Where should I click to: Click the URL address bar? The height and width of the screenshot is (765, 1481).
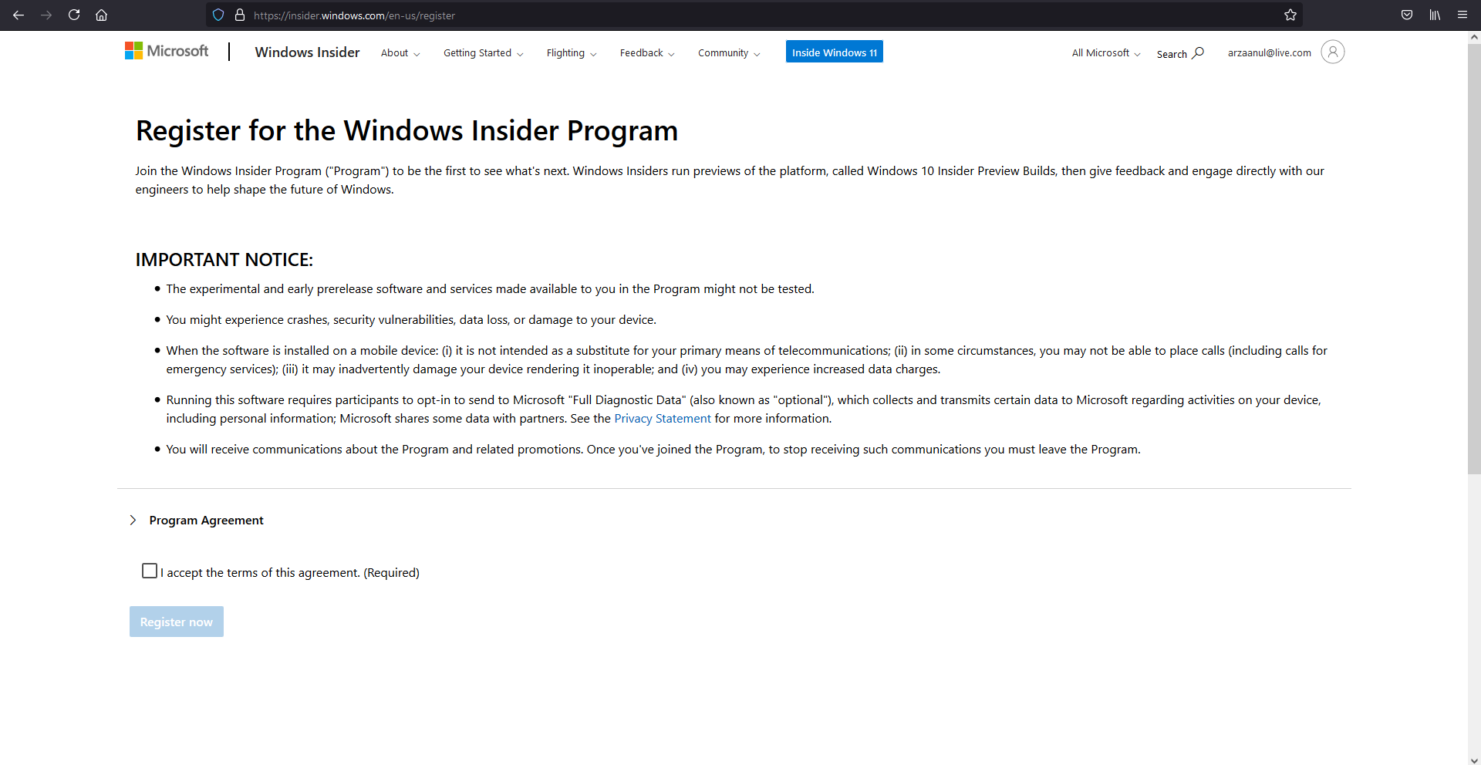694,15
